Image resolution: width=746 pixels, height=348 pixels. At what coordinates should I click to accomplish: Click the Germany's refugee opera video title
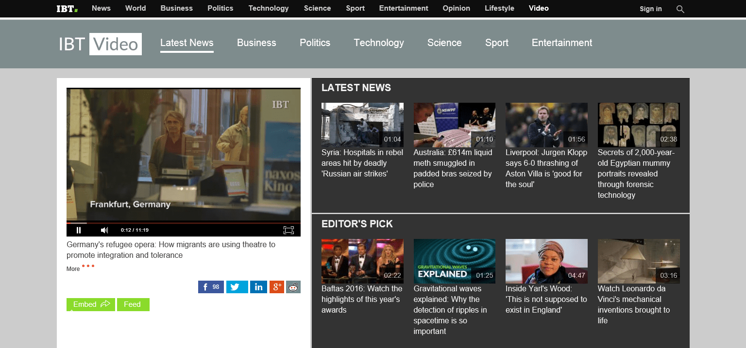[171, 250]
